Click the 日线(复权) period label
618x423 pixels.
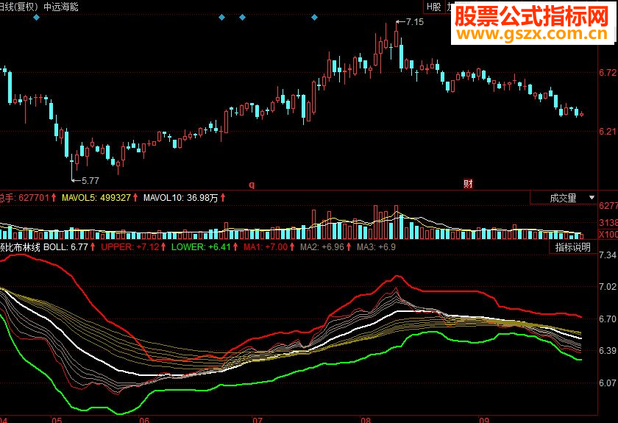(x=19, y=7)
